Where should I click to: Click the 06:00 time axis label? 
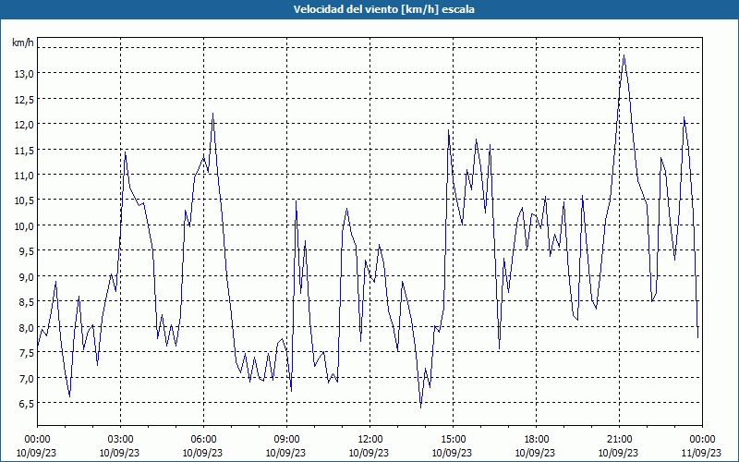203,440
